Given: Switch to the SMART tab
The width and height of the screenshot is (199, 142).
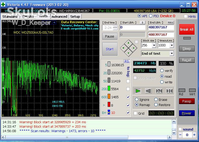Looking at the screenshot, I should click(x=28, y=16).
